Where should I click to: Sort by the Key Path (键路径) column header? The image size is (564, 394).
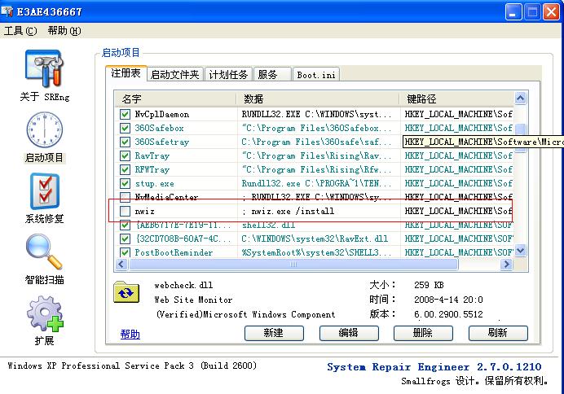point(456,98)
